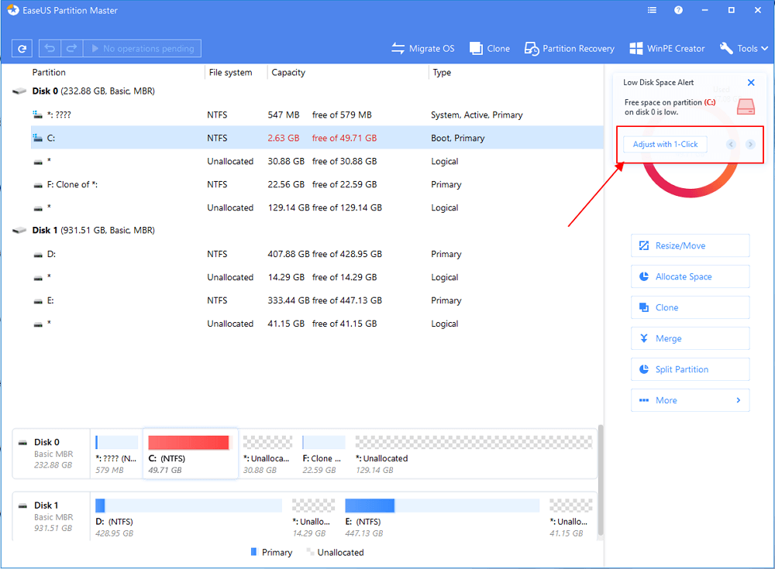Choose Allocate Space in the side panel
This screenshot has width=775, height=569.
(x=690, y=276)
